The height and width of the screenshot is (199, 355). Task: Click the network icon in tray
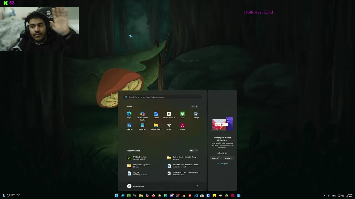[339, 196]
